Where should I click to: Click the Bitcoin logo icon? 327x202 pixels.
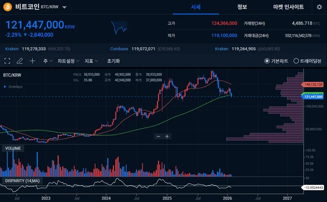coord(8,7)
